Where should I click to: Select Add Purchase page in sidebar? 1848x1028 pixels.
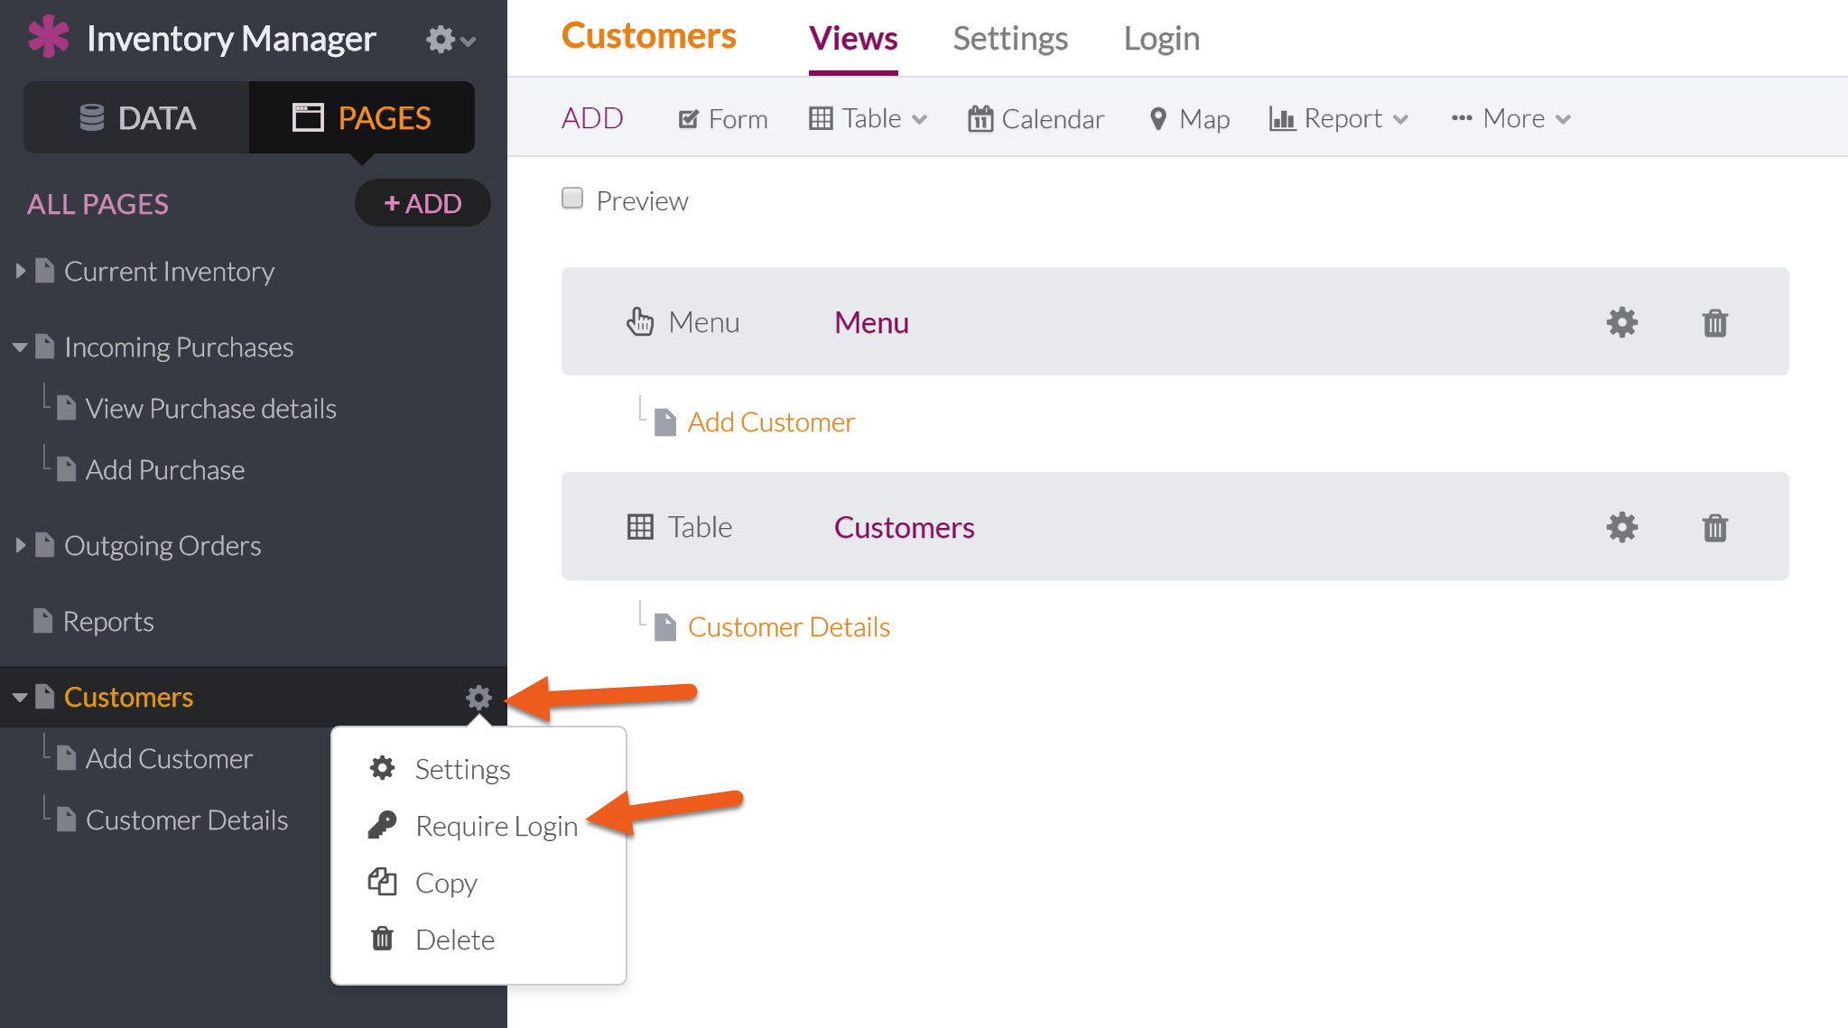[x=165, y=470]
